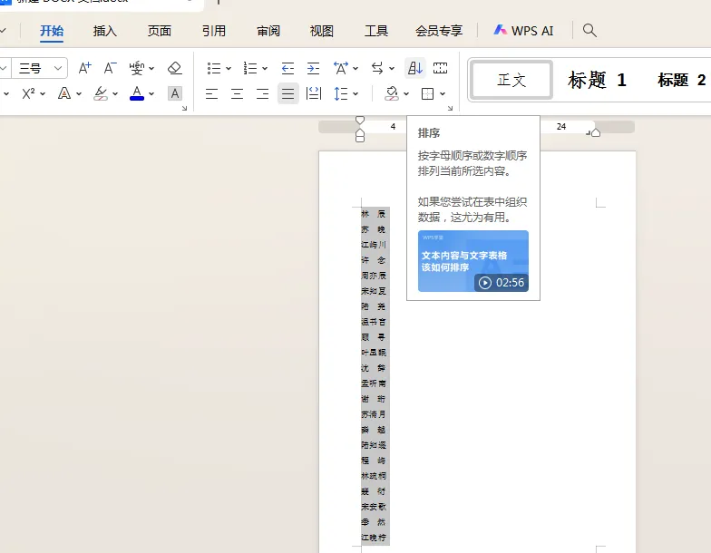
Task: Apply numbered list formatting
Action: point(250,69)
